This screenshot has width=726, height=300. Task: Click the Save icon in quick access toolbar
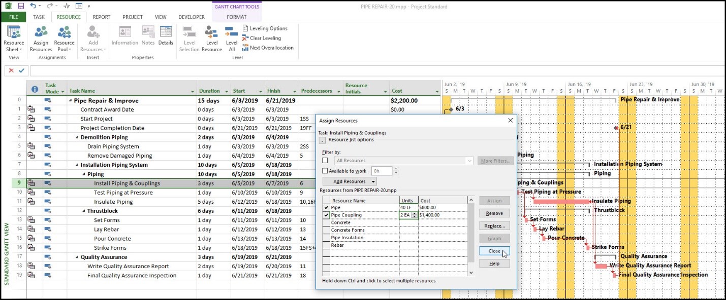[21, 6]
